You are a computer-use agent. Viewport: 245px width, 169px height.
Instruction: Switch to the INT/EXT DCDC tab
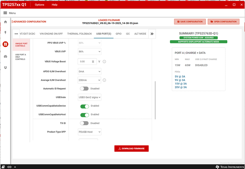pos(28,34)
